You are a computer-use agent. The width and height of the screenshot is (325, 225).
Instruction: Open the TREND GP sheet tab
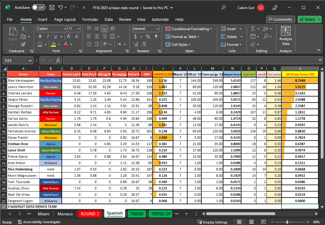[x=161, y=214]
